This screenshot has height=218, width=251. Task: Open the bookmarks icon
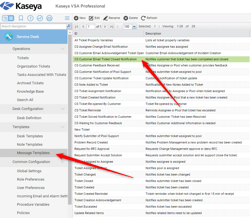tap(21, 18)
